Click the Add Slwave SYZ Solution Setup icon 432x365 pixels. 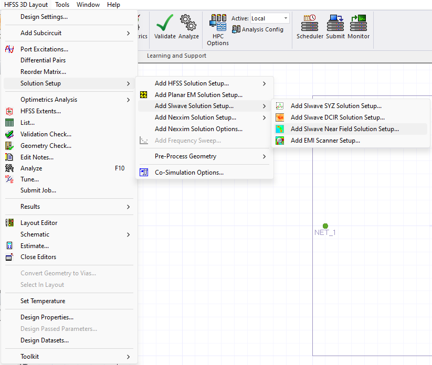pos(280,105)
